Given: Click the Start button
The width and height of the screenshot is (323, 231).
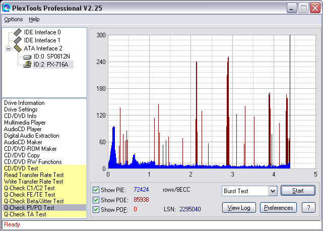Looking at the screenshot, I should [298, 191].
